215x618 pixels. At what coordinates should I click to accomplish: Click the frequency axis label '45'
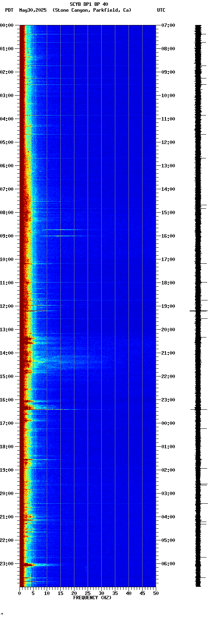142,593
